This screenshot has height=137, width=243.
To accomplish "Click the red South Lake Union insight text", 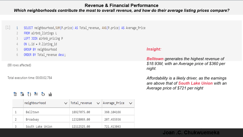I will (195, 83).
